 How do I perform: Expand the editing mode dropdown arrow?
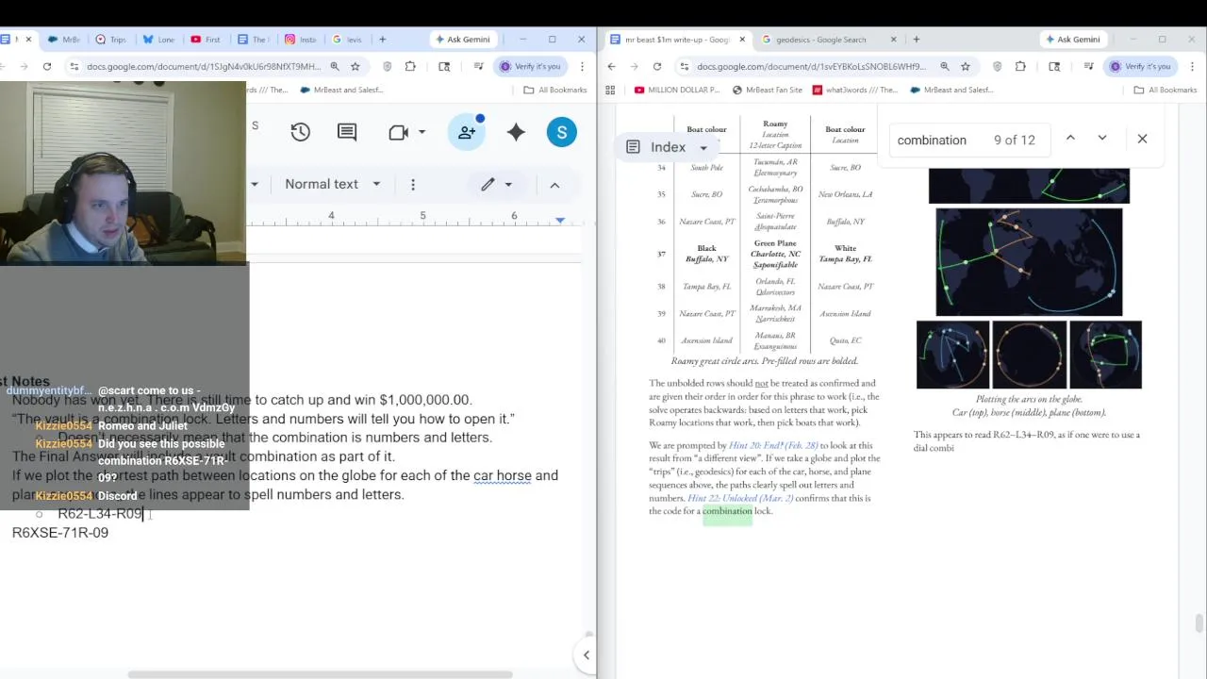coord(508,184)
